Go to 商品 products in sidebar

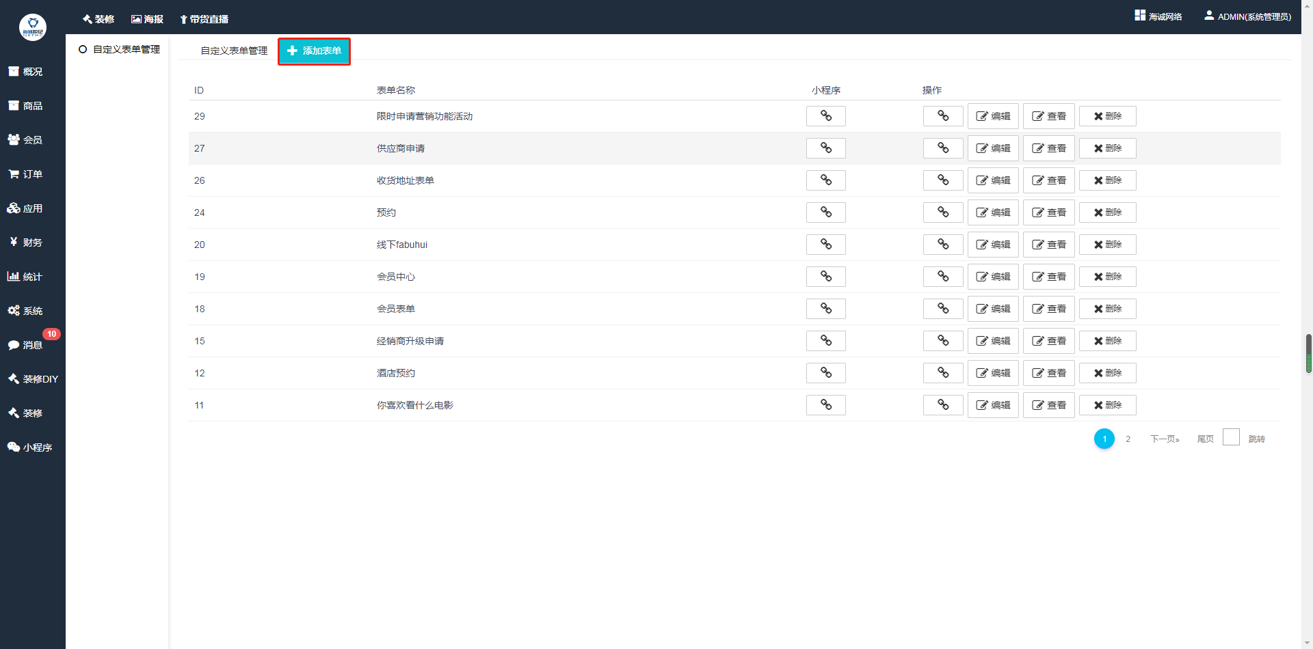(x=25, y=106)
